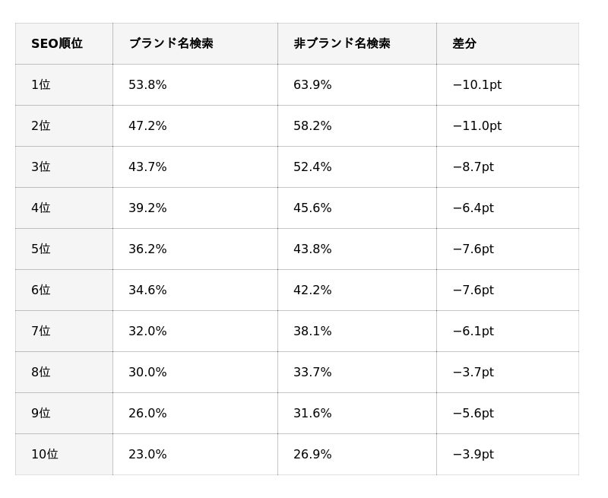
Task: Click the SEO順位 column header
Action: [64, 43]
